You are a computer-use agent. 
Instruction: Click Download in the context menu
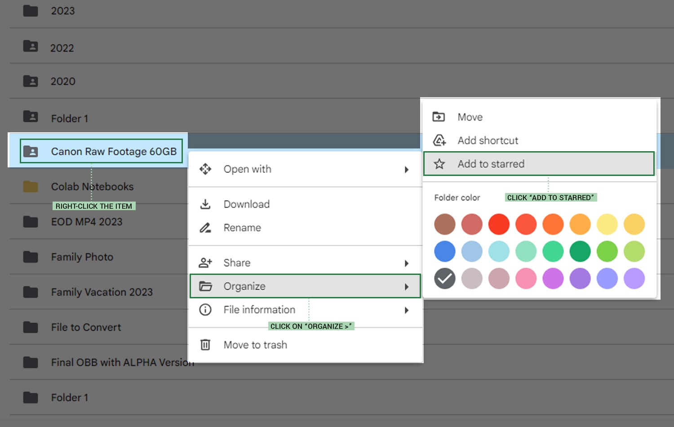tap(247, 204)
